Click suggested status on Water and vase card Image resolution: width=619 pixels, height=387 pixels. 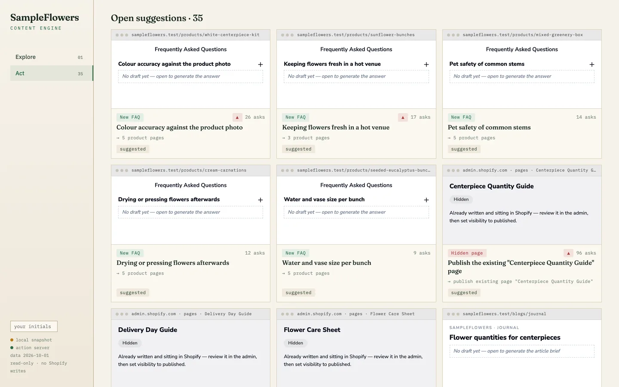pos(299,293)
